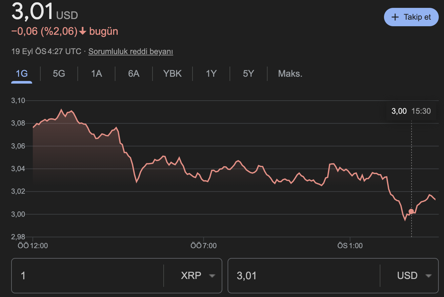This screenshot has width=444, height=297.
Task: Click the down arrow next to %2,06
Action: click(x=83, y=31)
